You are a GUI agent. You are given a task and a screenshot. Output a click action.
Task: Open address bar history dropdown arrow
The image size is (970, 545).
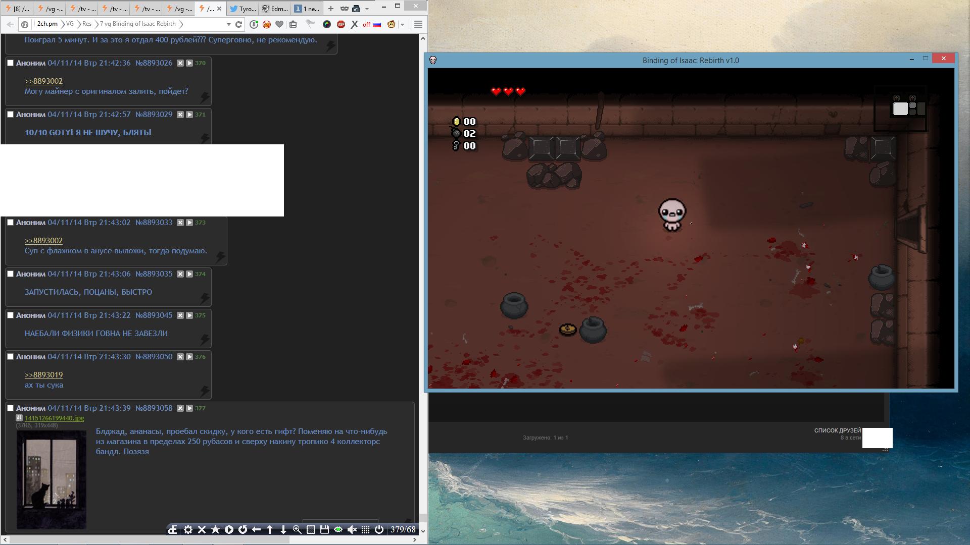coord(228,24)
